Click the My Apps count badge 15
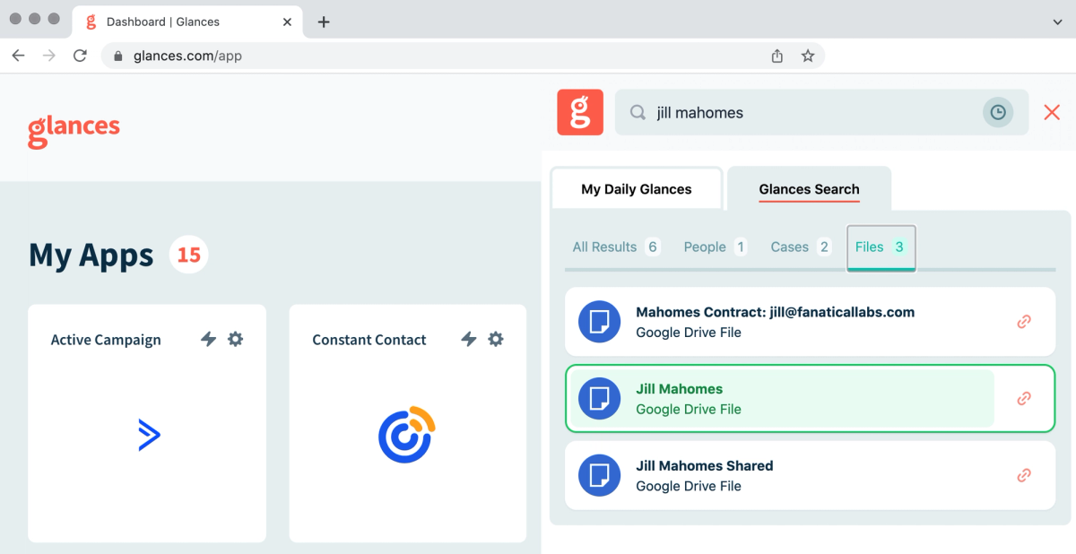1076x554 pixels. tap(188, 255)
